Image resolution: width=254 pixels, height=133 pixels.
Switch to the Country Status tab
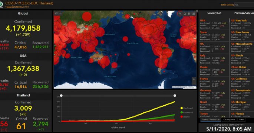click(x=229, y=120)
